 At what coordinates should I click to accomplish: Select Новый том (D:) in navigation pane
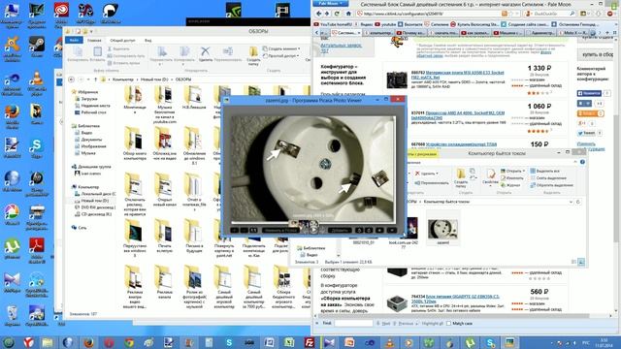[x=94, y=201]
